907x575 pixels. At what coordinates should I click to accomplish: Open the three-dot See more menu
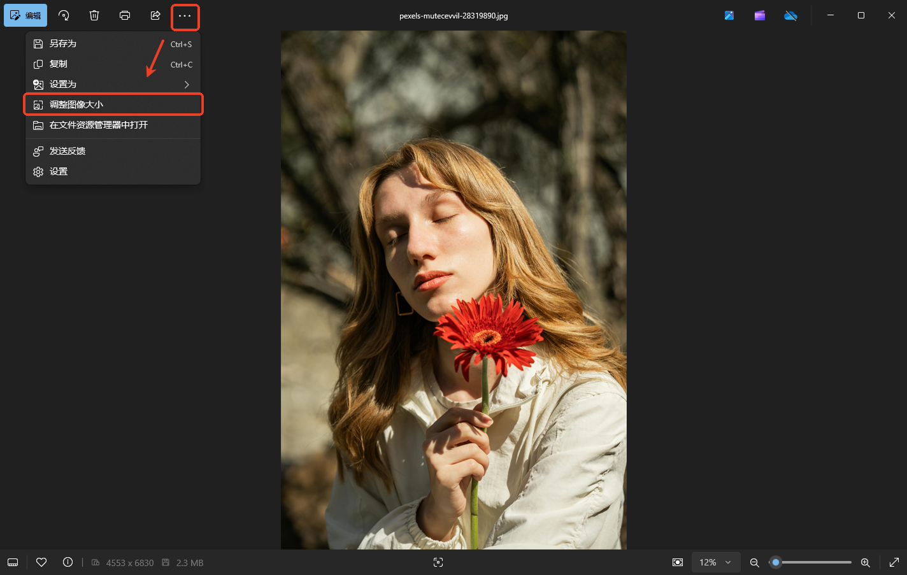click(x=185, y=16)
